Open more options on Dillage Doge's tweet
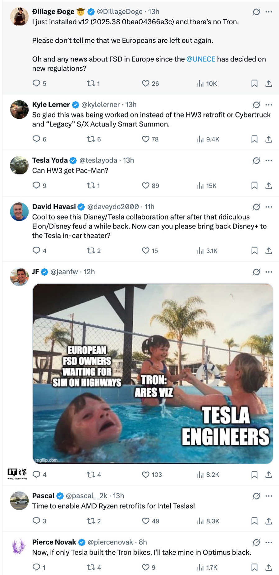 pos(269,12)
